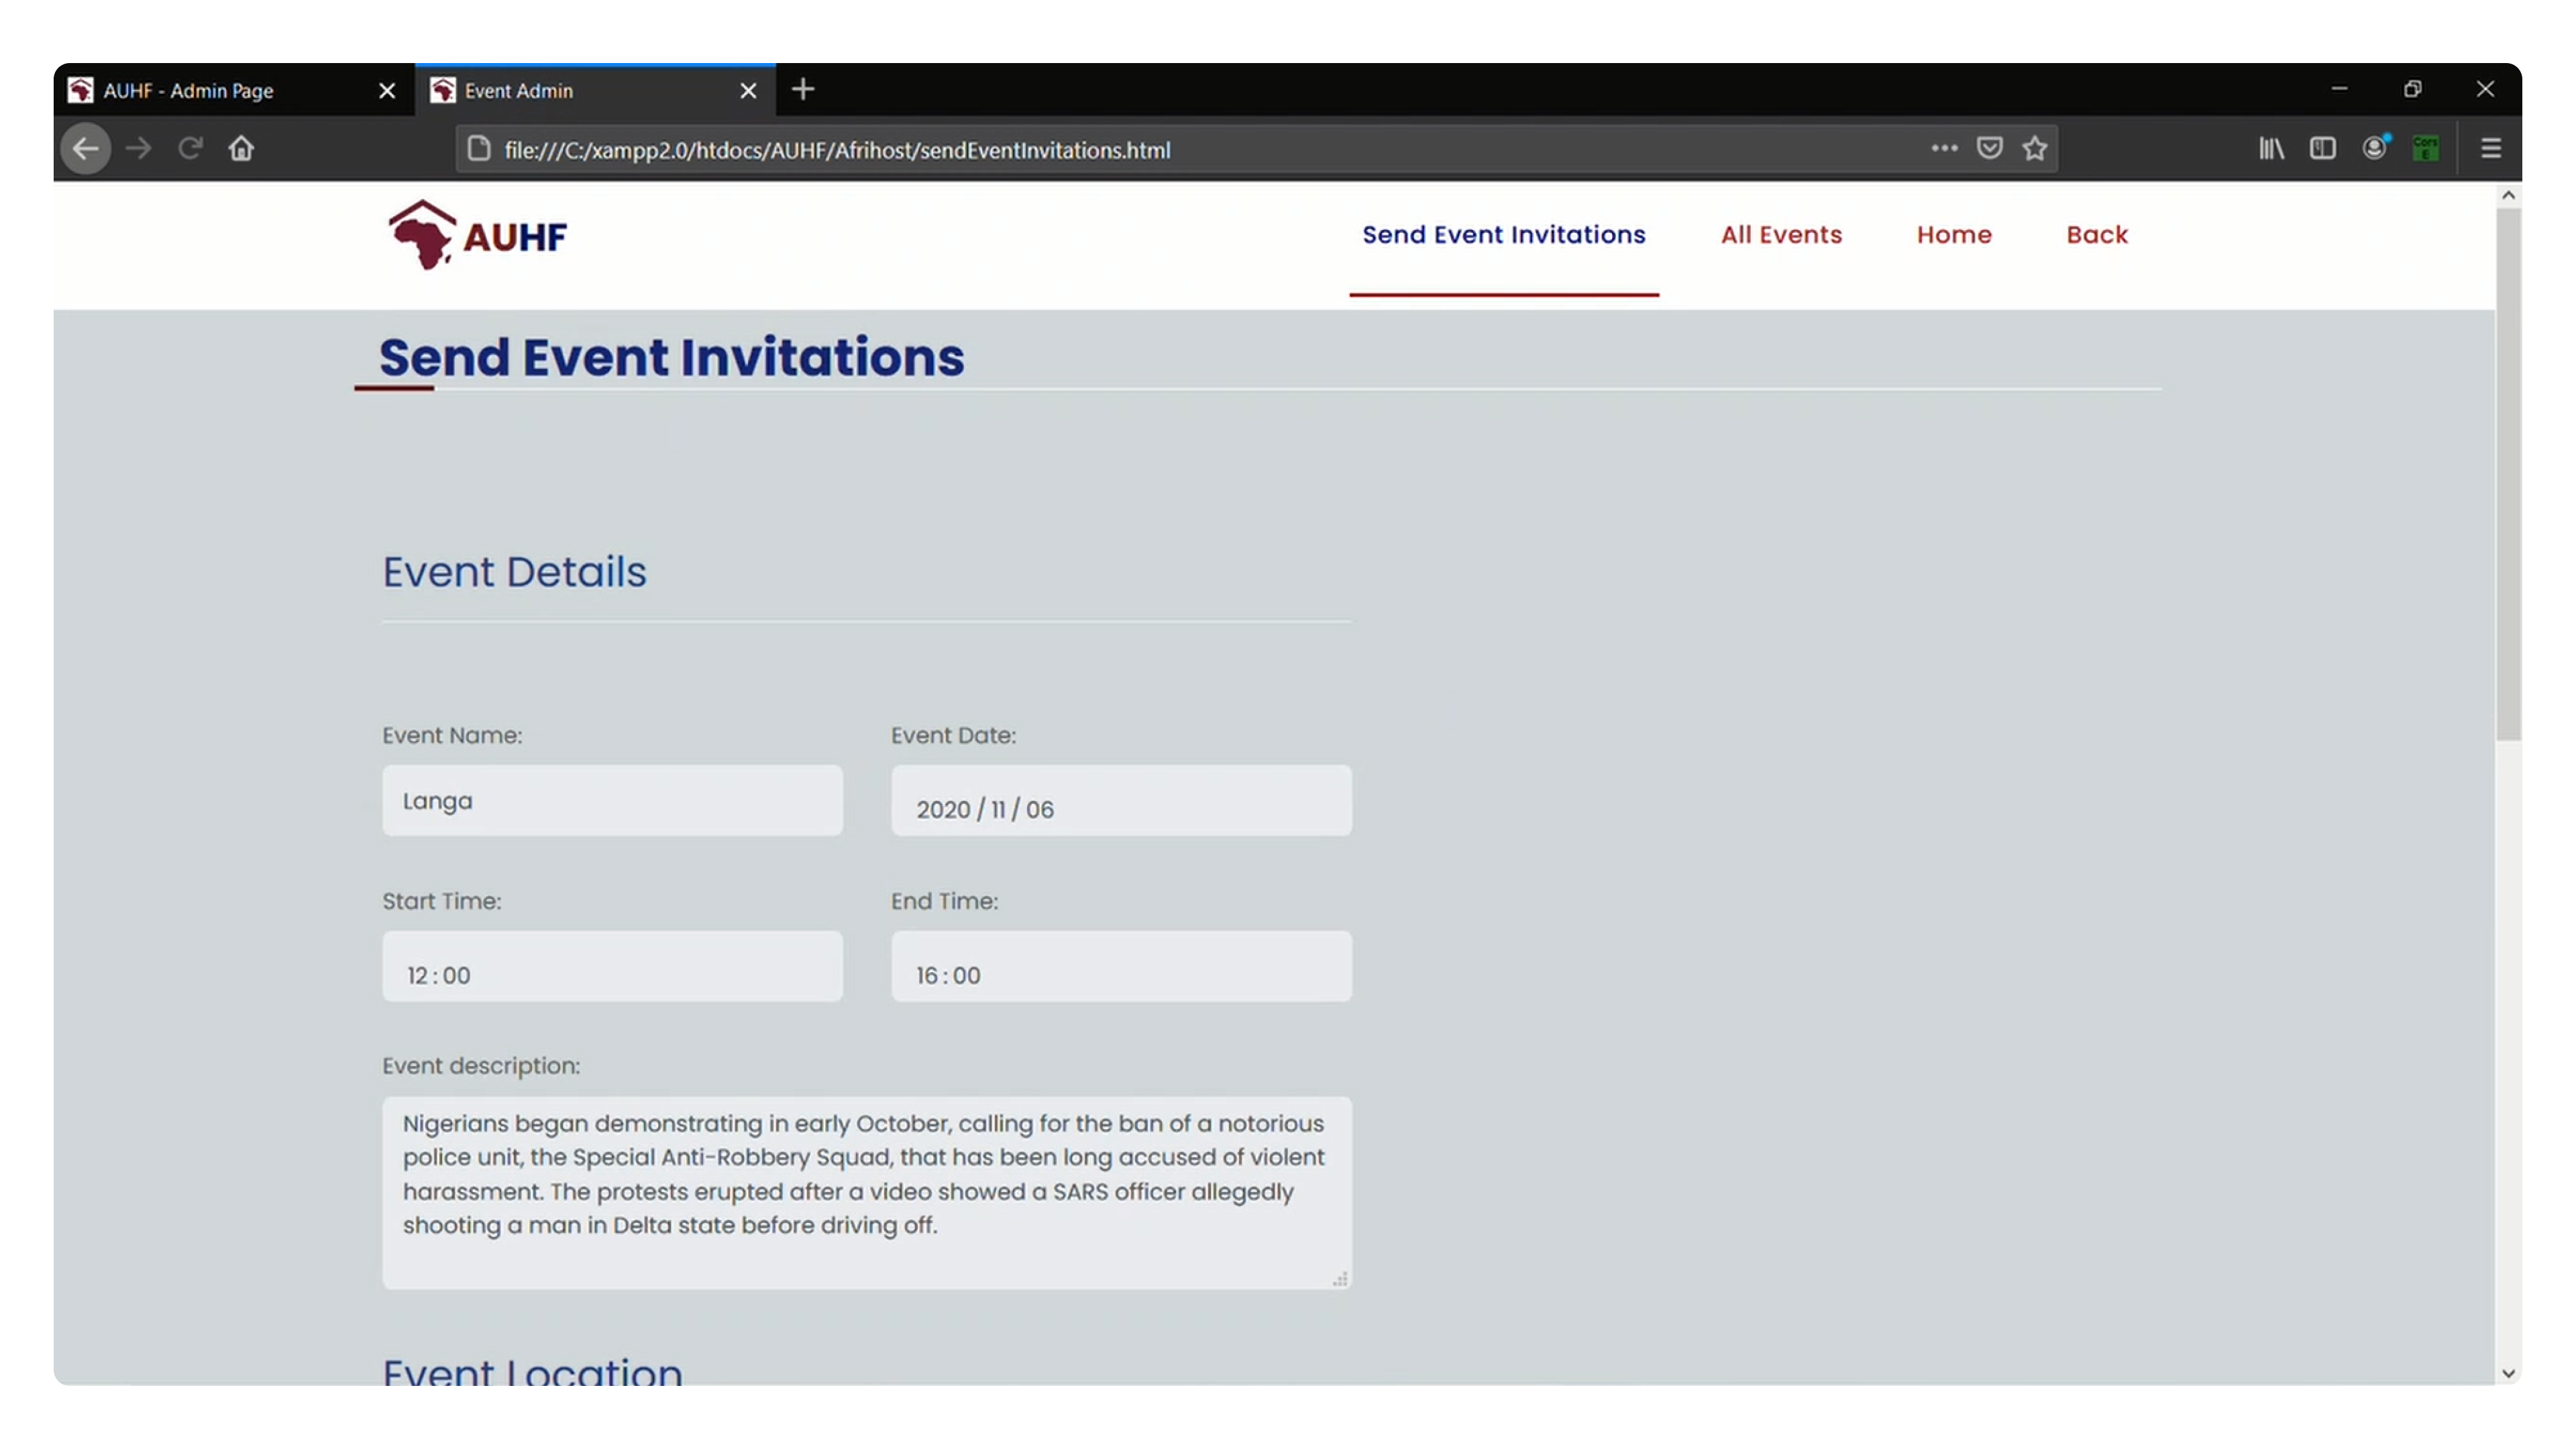Screen dimensions: 2576x1449
Task: Click the Start Time: label
Action: click(x=441, y=901)
